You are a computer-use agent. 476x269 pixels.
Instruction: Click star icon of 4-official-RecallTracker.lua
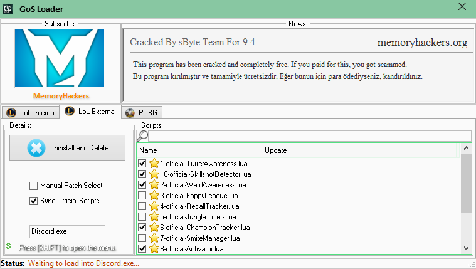pyautogui.click(x=154, y=206)
